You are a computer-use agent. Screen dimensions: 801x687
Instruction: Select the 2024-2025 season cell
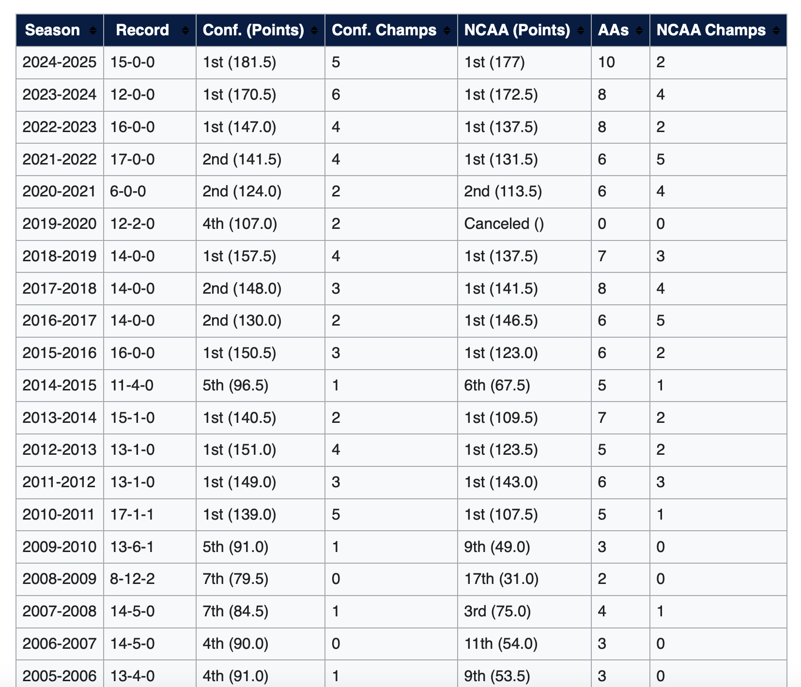(x=60, y=62)
